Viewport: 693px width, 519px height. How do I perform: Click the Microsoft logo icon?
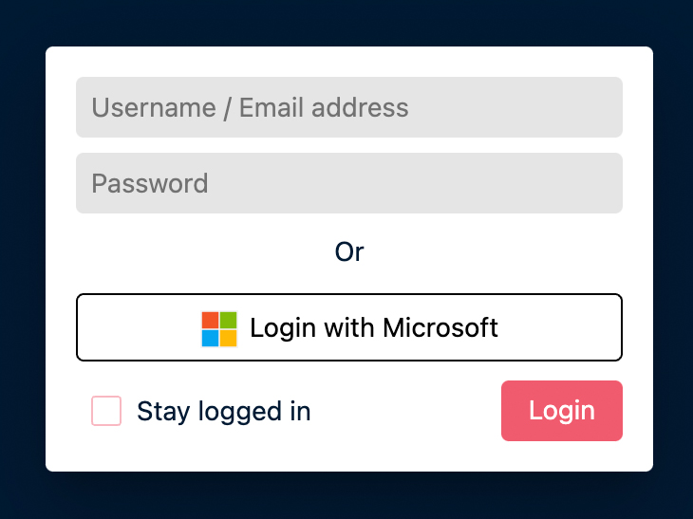coord(219,328)
